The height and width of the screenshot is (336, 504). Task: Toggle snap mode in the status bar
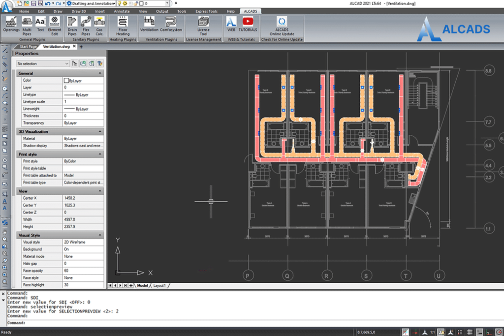point(459,332)
